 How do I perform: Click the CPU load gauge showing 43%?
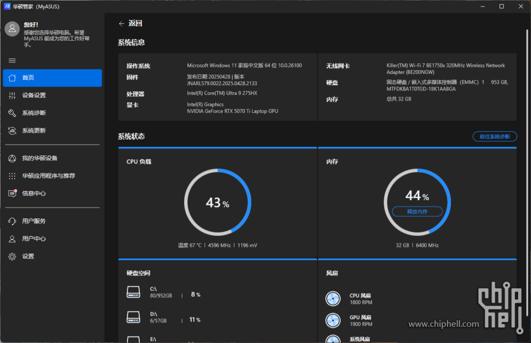(218, 203)
